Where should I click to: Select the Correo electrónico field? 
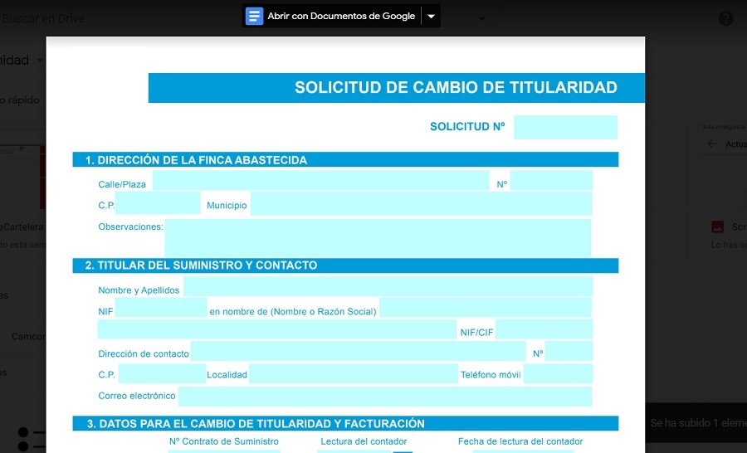point(384,396)
